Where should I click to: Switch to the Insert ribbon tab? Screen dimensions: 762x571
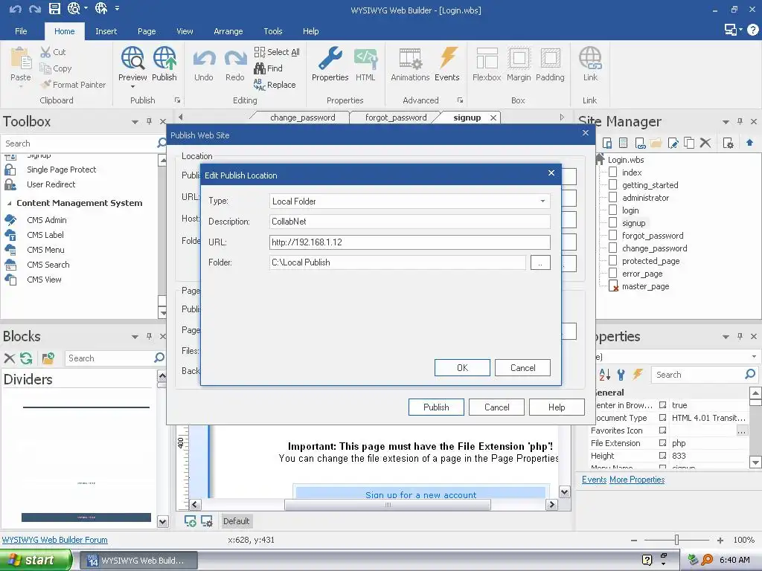point(106,31)
